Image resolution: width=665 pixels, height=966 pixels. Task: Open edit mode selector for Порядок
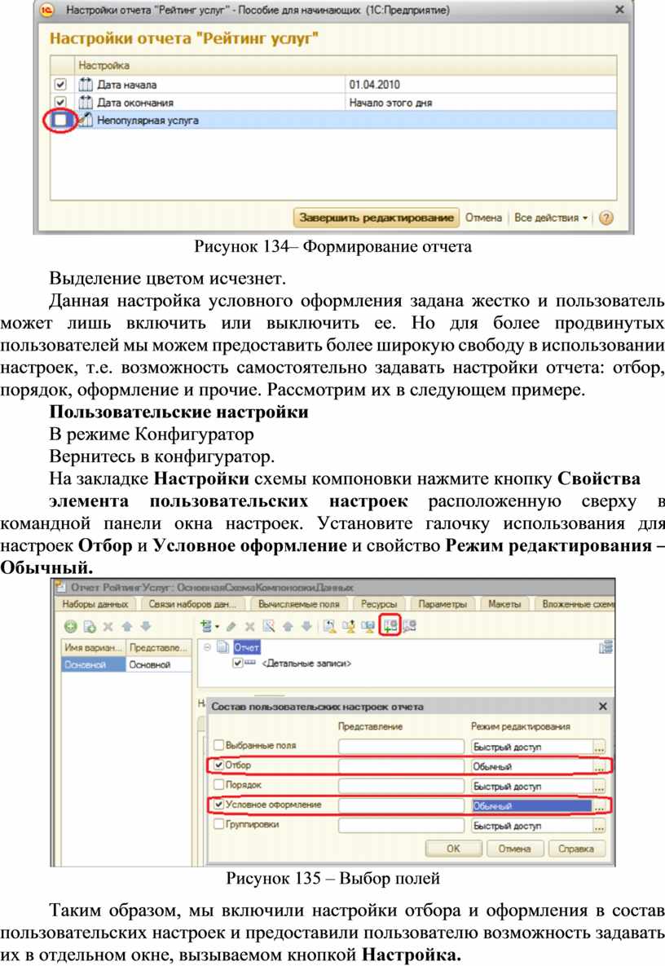(x=599, y=786)
